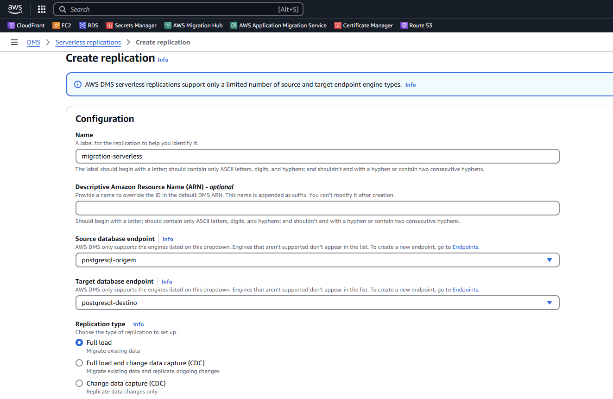Open EC2 shortcut in favorites bar
Screen dimensions: 613x399
62,25
